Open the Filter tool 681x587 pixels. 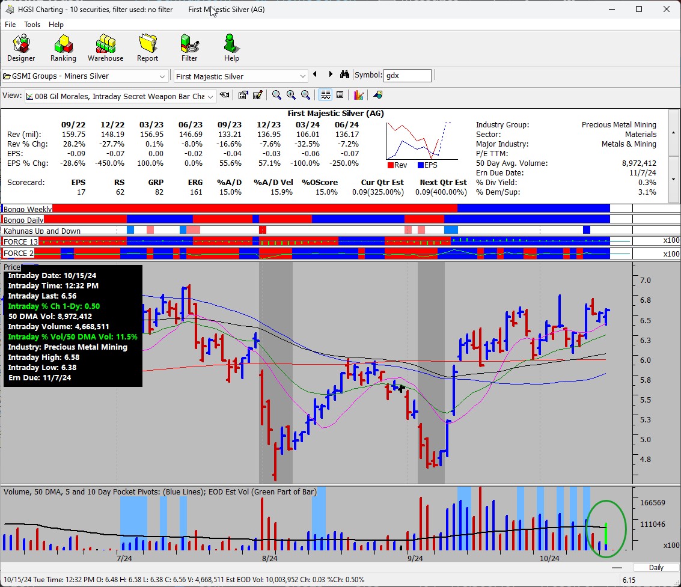tap(189, 48)
